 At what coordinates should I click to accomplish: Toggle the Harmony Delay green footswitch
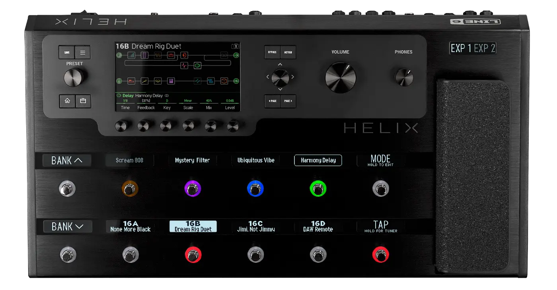(318, 189)
